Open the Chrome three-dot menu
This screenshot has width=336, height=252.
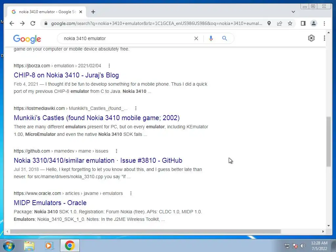[324, 23]
